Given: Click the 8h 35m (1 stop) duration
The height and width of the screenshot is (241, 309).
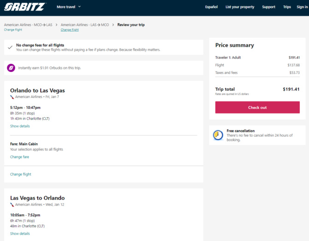Looking at the screenshot, I should coord(23,113).
